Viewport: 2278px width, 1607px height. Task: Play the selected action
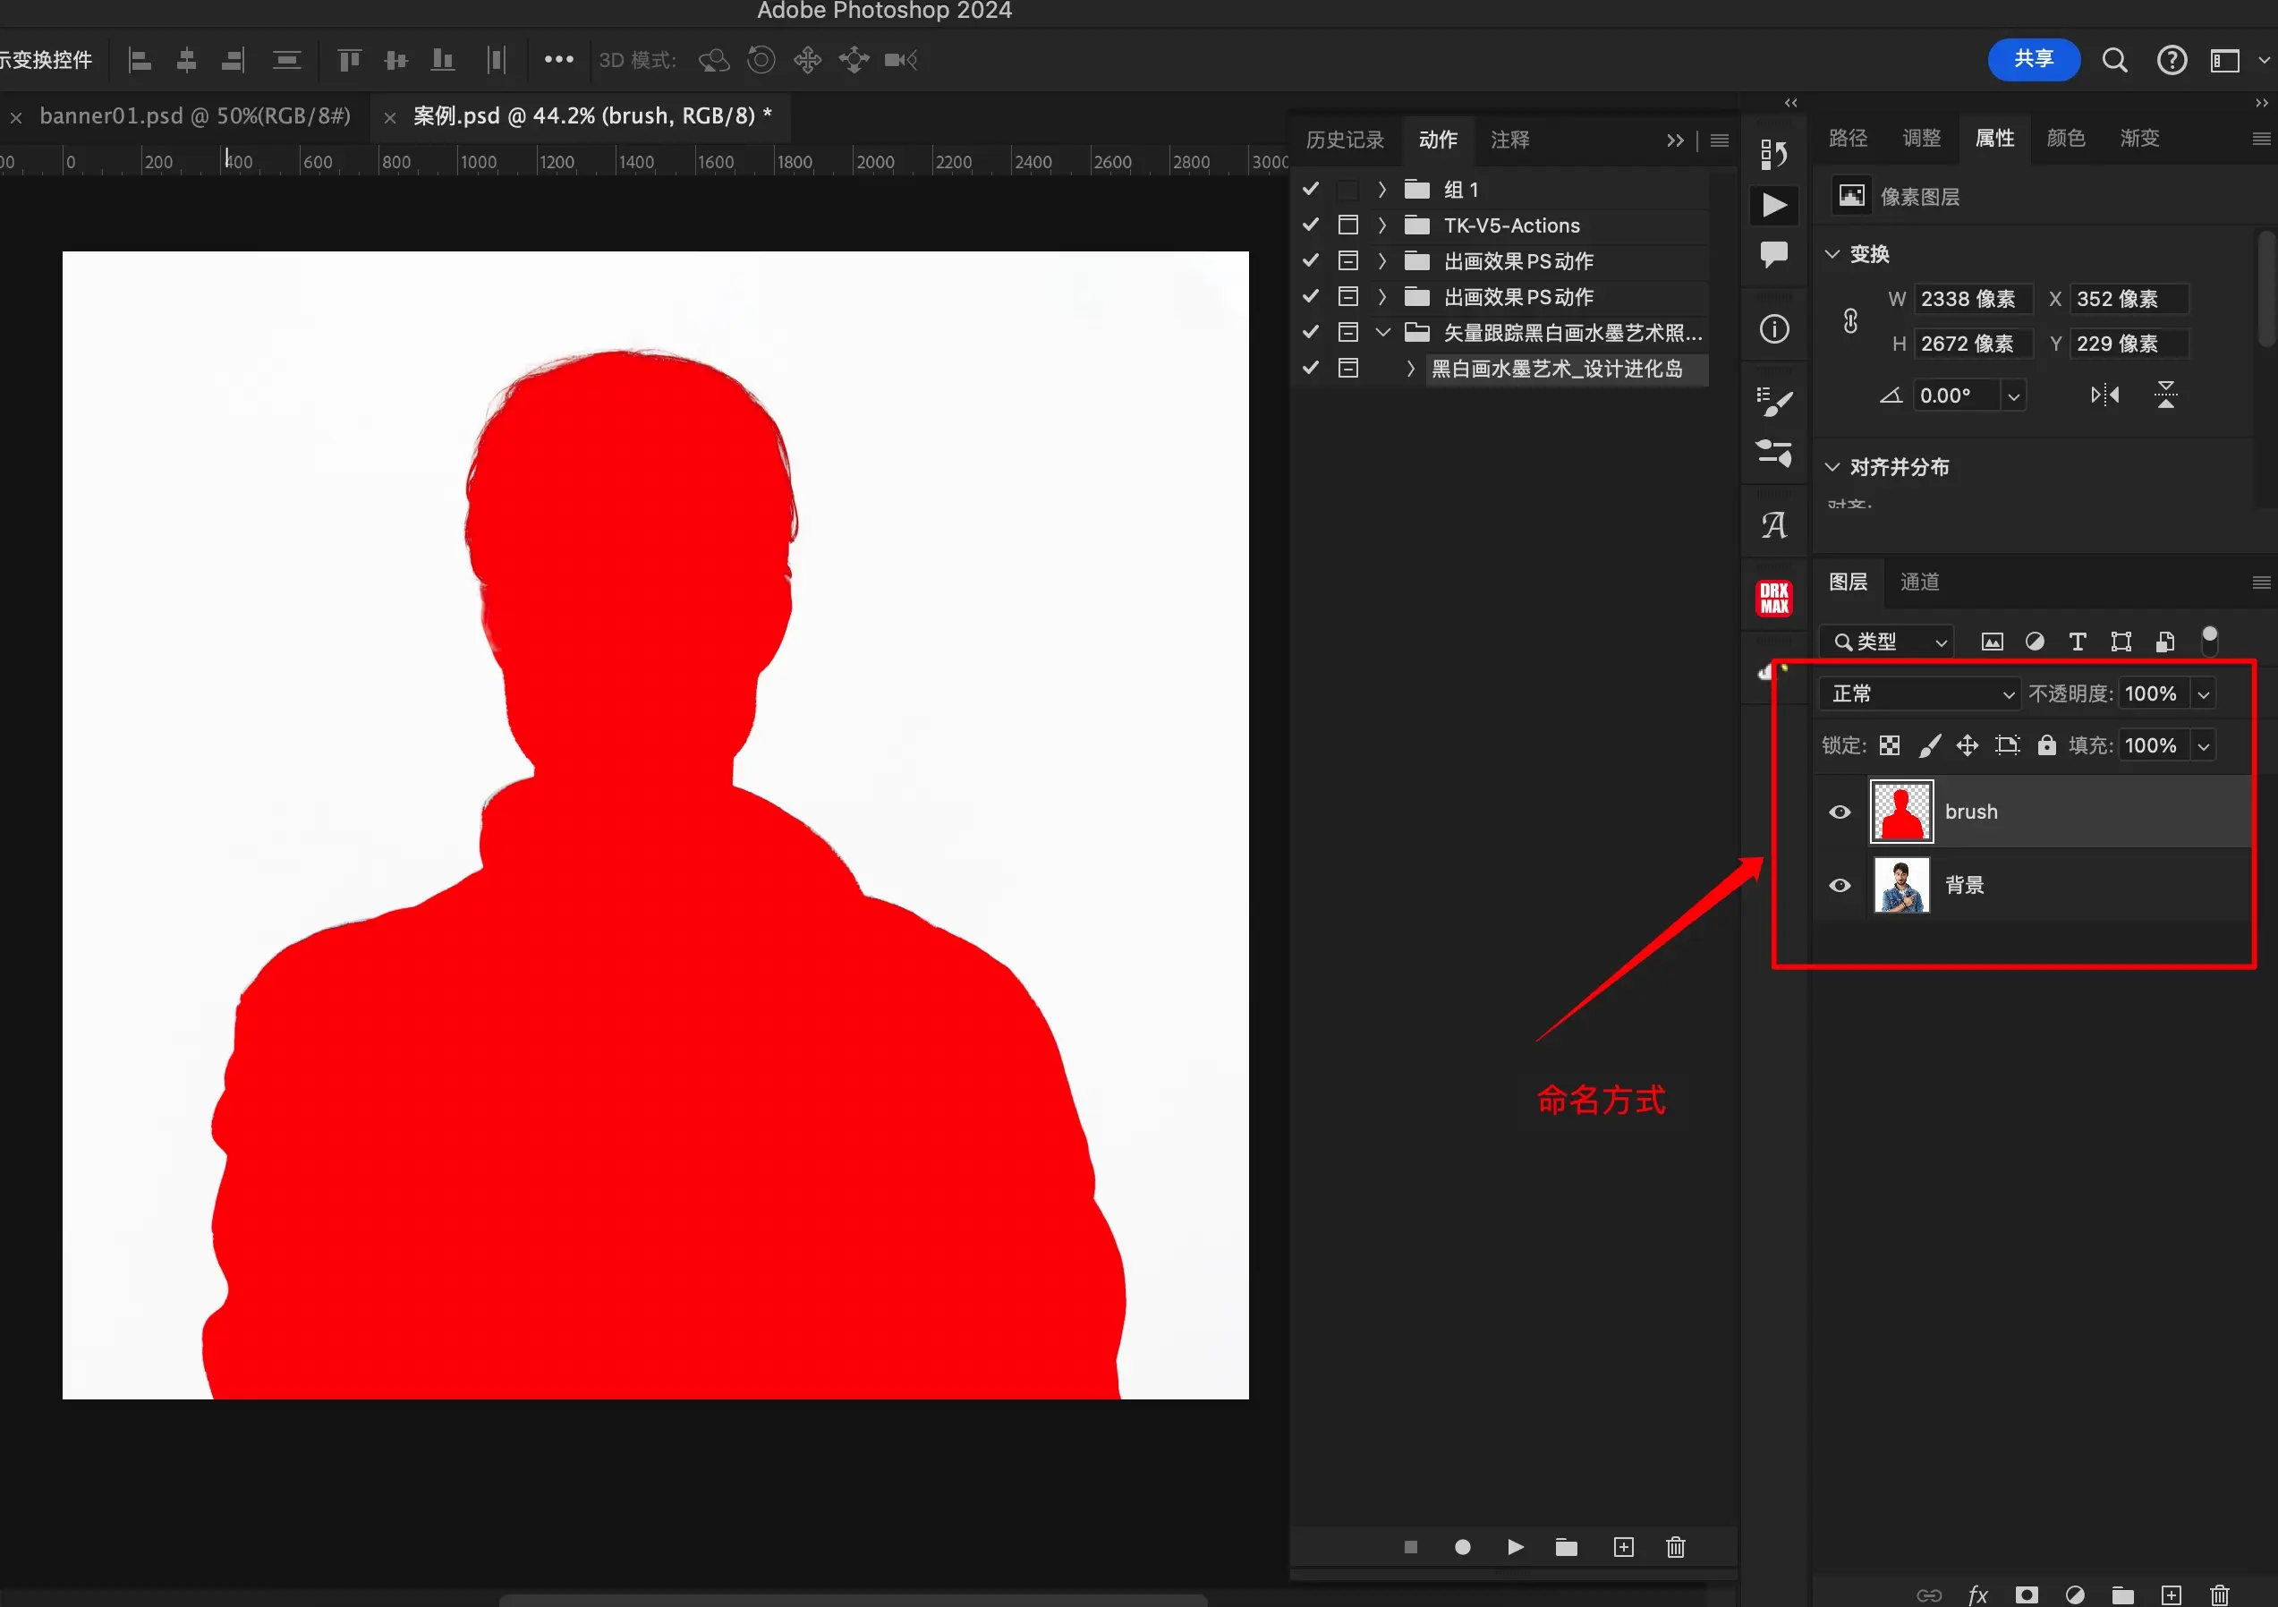tap(1515, 1547)
